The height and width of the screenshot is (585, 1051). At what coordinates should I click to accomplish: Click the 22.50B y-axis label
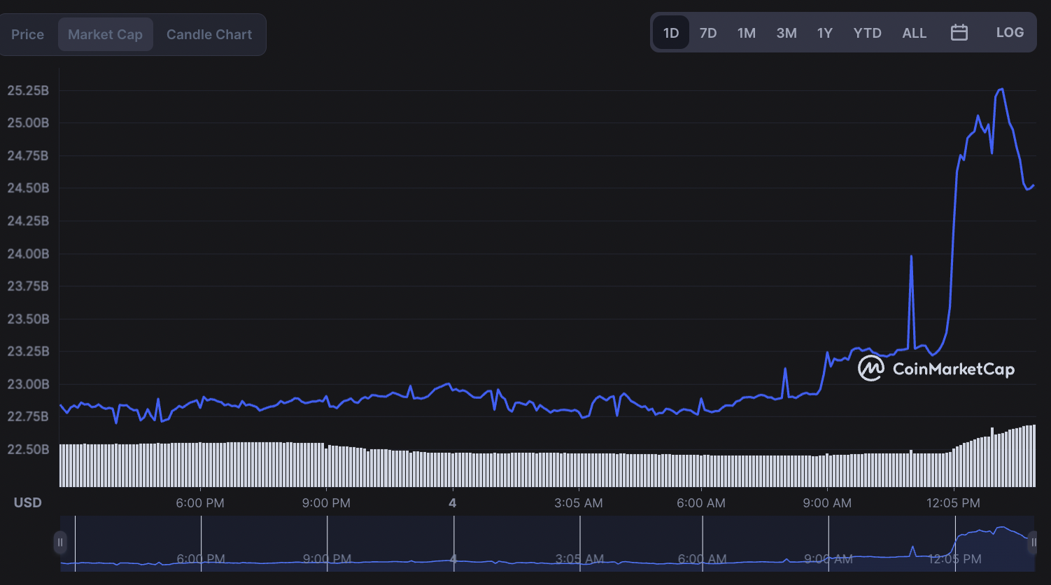point(28,449)
